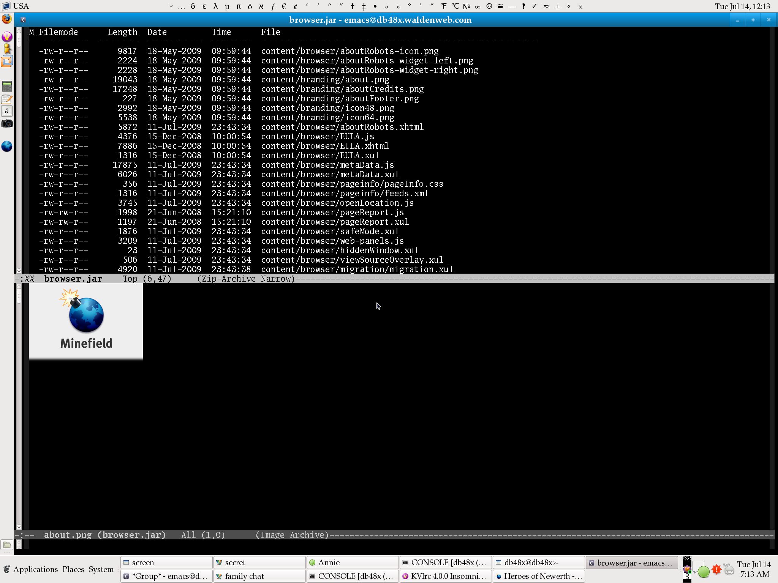Click the KVIrc tray icon
This screenshot has width=778, height=583.
[x=687, y=569]
